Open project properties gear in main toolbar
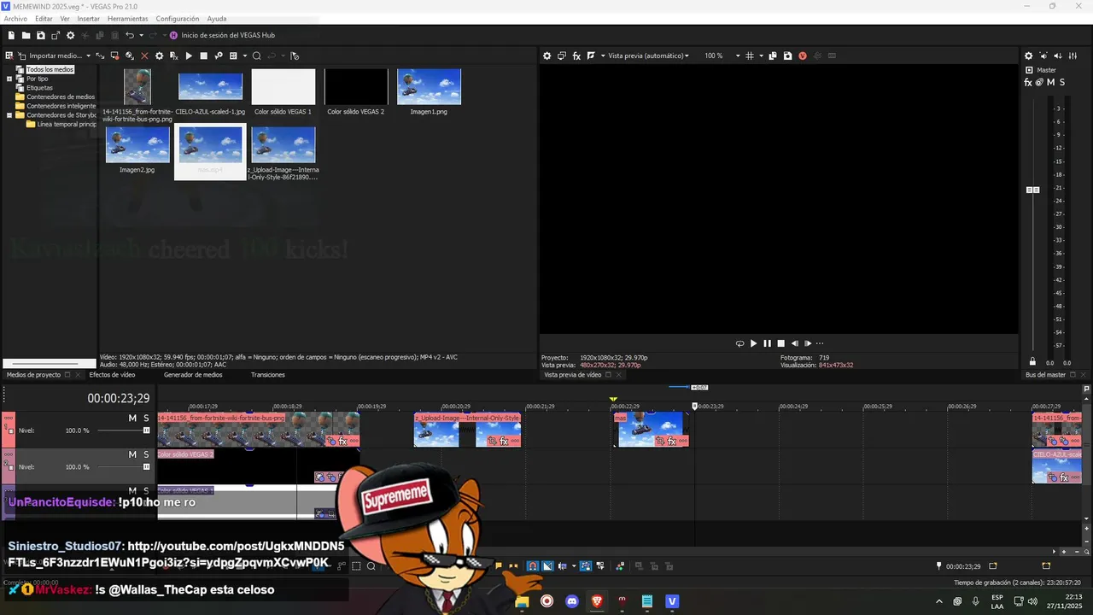This screenshot has height=615, width=1093. click(x=71, y=35)
